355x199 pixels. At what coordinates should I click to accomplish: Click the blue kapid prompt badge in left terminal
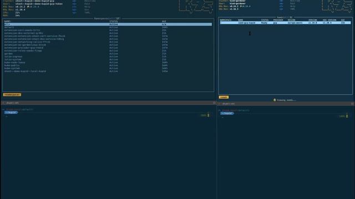(x=11, y=112)
